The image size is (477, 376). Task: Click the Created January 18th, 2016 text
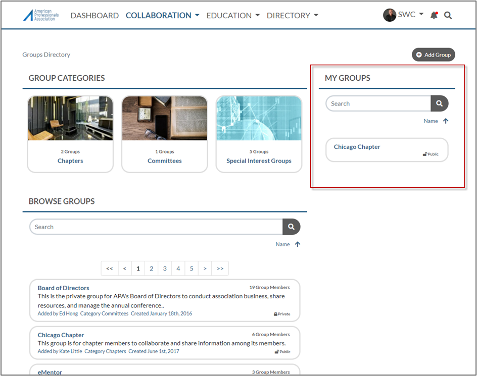[162, 313]
